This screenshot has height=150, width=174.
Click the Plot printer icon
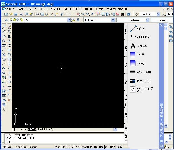[x=22, y=14]
